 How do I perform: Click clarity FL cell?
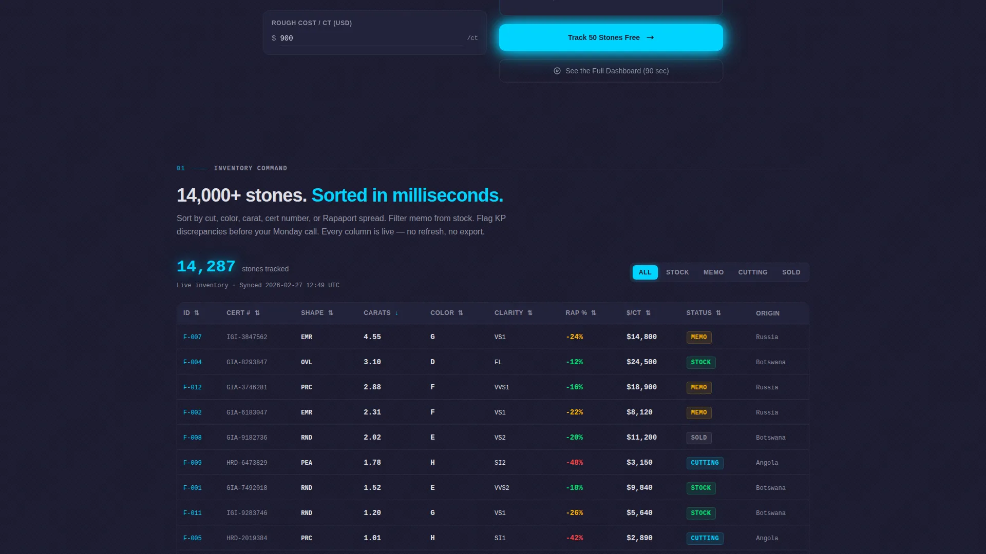[498, 362]
